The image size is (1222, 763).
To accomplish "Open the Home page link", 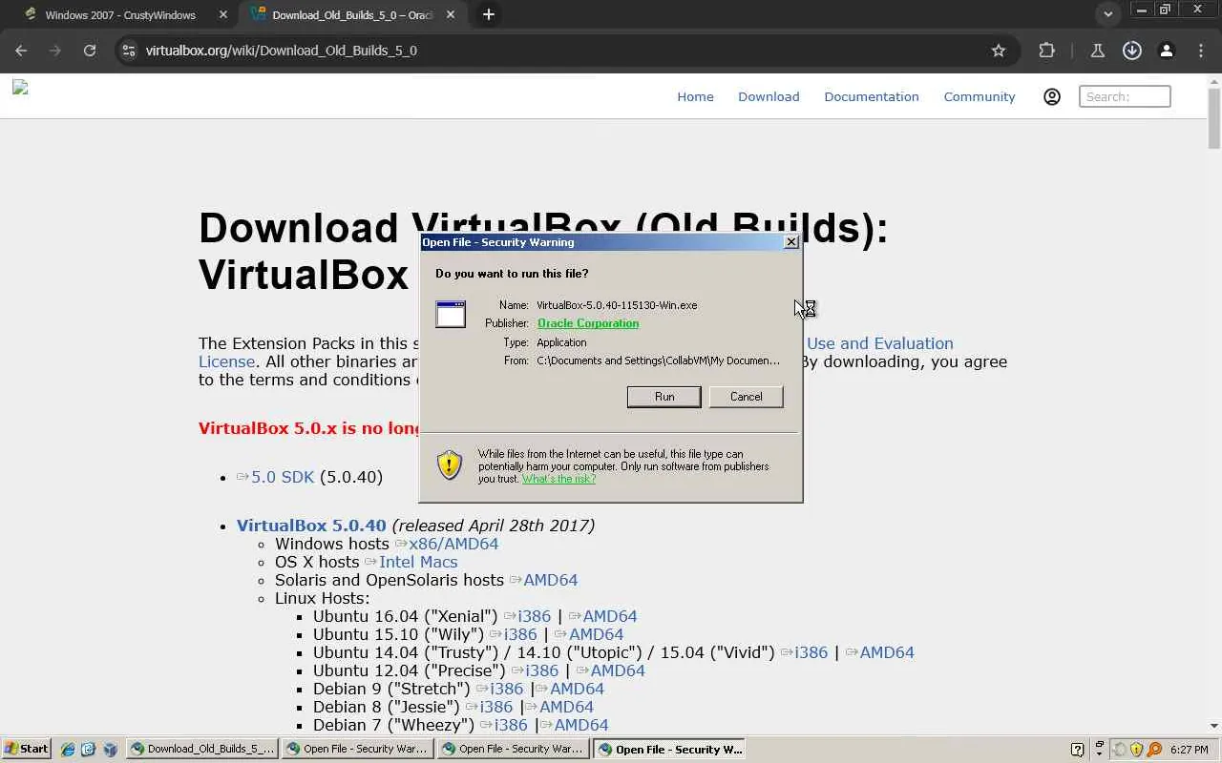I will pyautogui.click(x=695, y=96).
